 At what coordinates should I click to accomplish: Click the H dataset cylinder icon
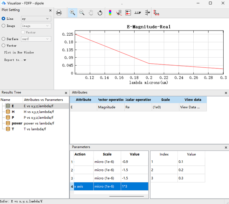[8, 112]
